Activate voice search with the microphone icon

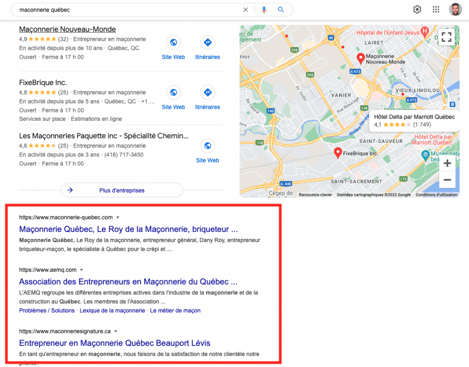tap(264, 10)
